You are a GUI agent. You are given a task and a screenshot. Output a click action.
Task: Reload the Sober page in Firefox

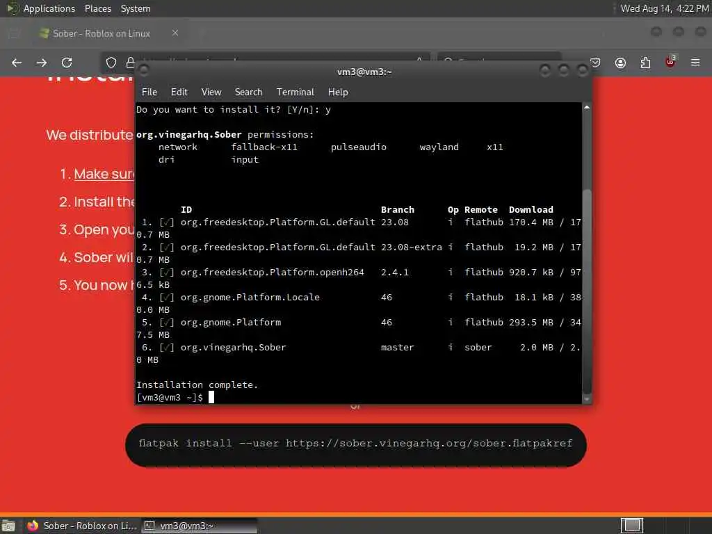(67, 63)
